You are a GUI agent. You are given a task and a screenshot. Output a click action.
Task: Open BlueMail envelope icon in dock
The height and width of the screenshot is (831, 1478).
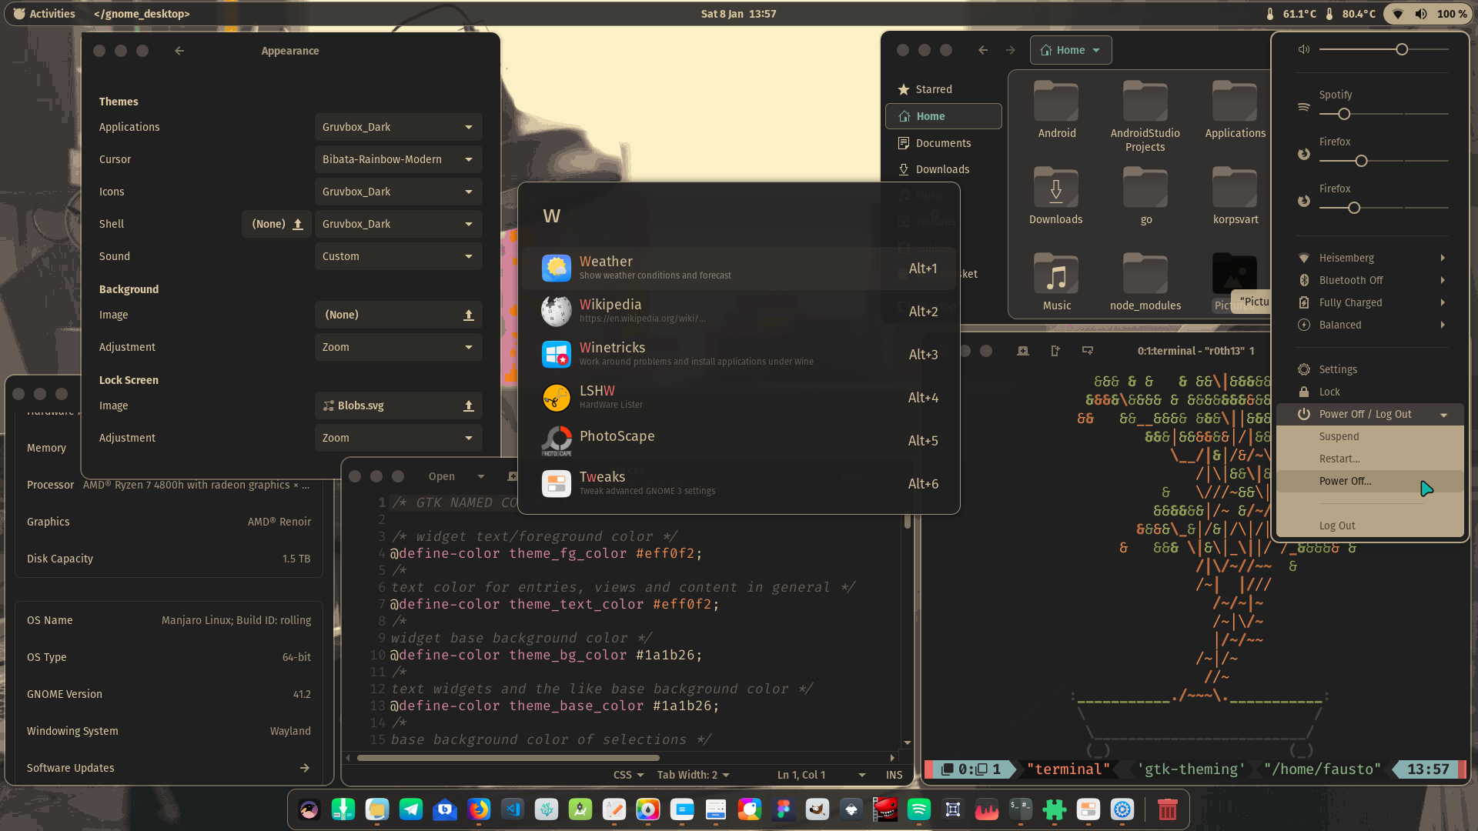(445, 809)
